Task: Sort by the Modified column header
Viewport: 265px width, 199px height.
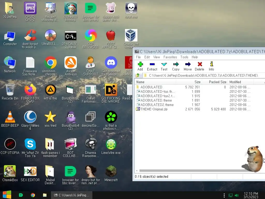Action: tap(241, 82)
